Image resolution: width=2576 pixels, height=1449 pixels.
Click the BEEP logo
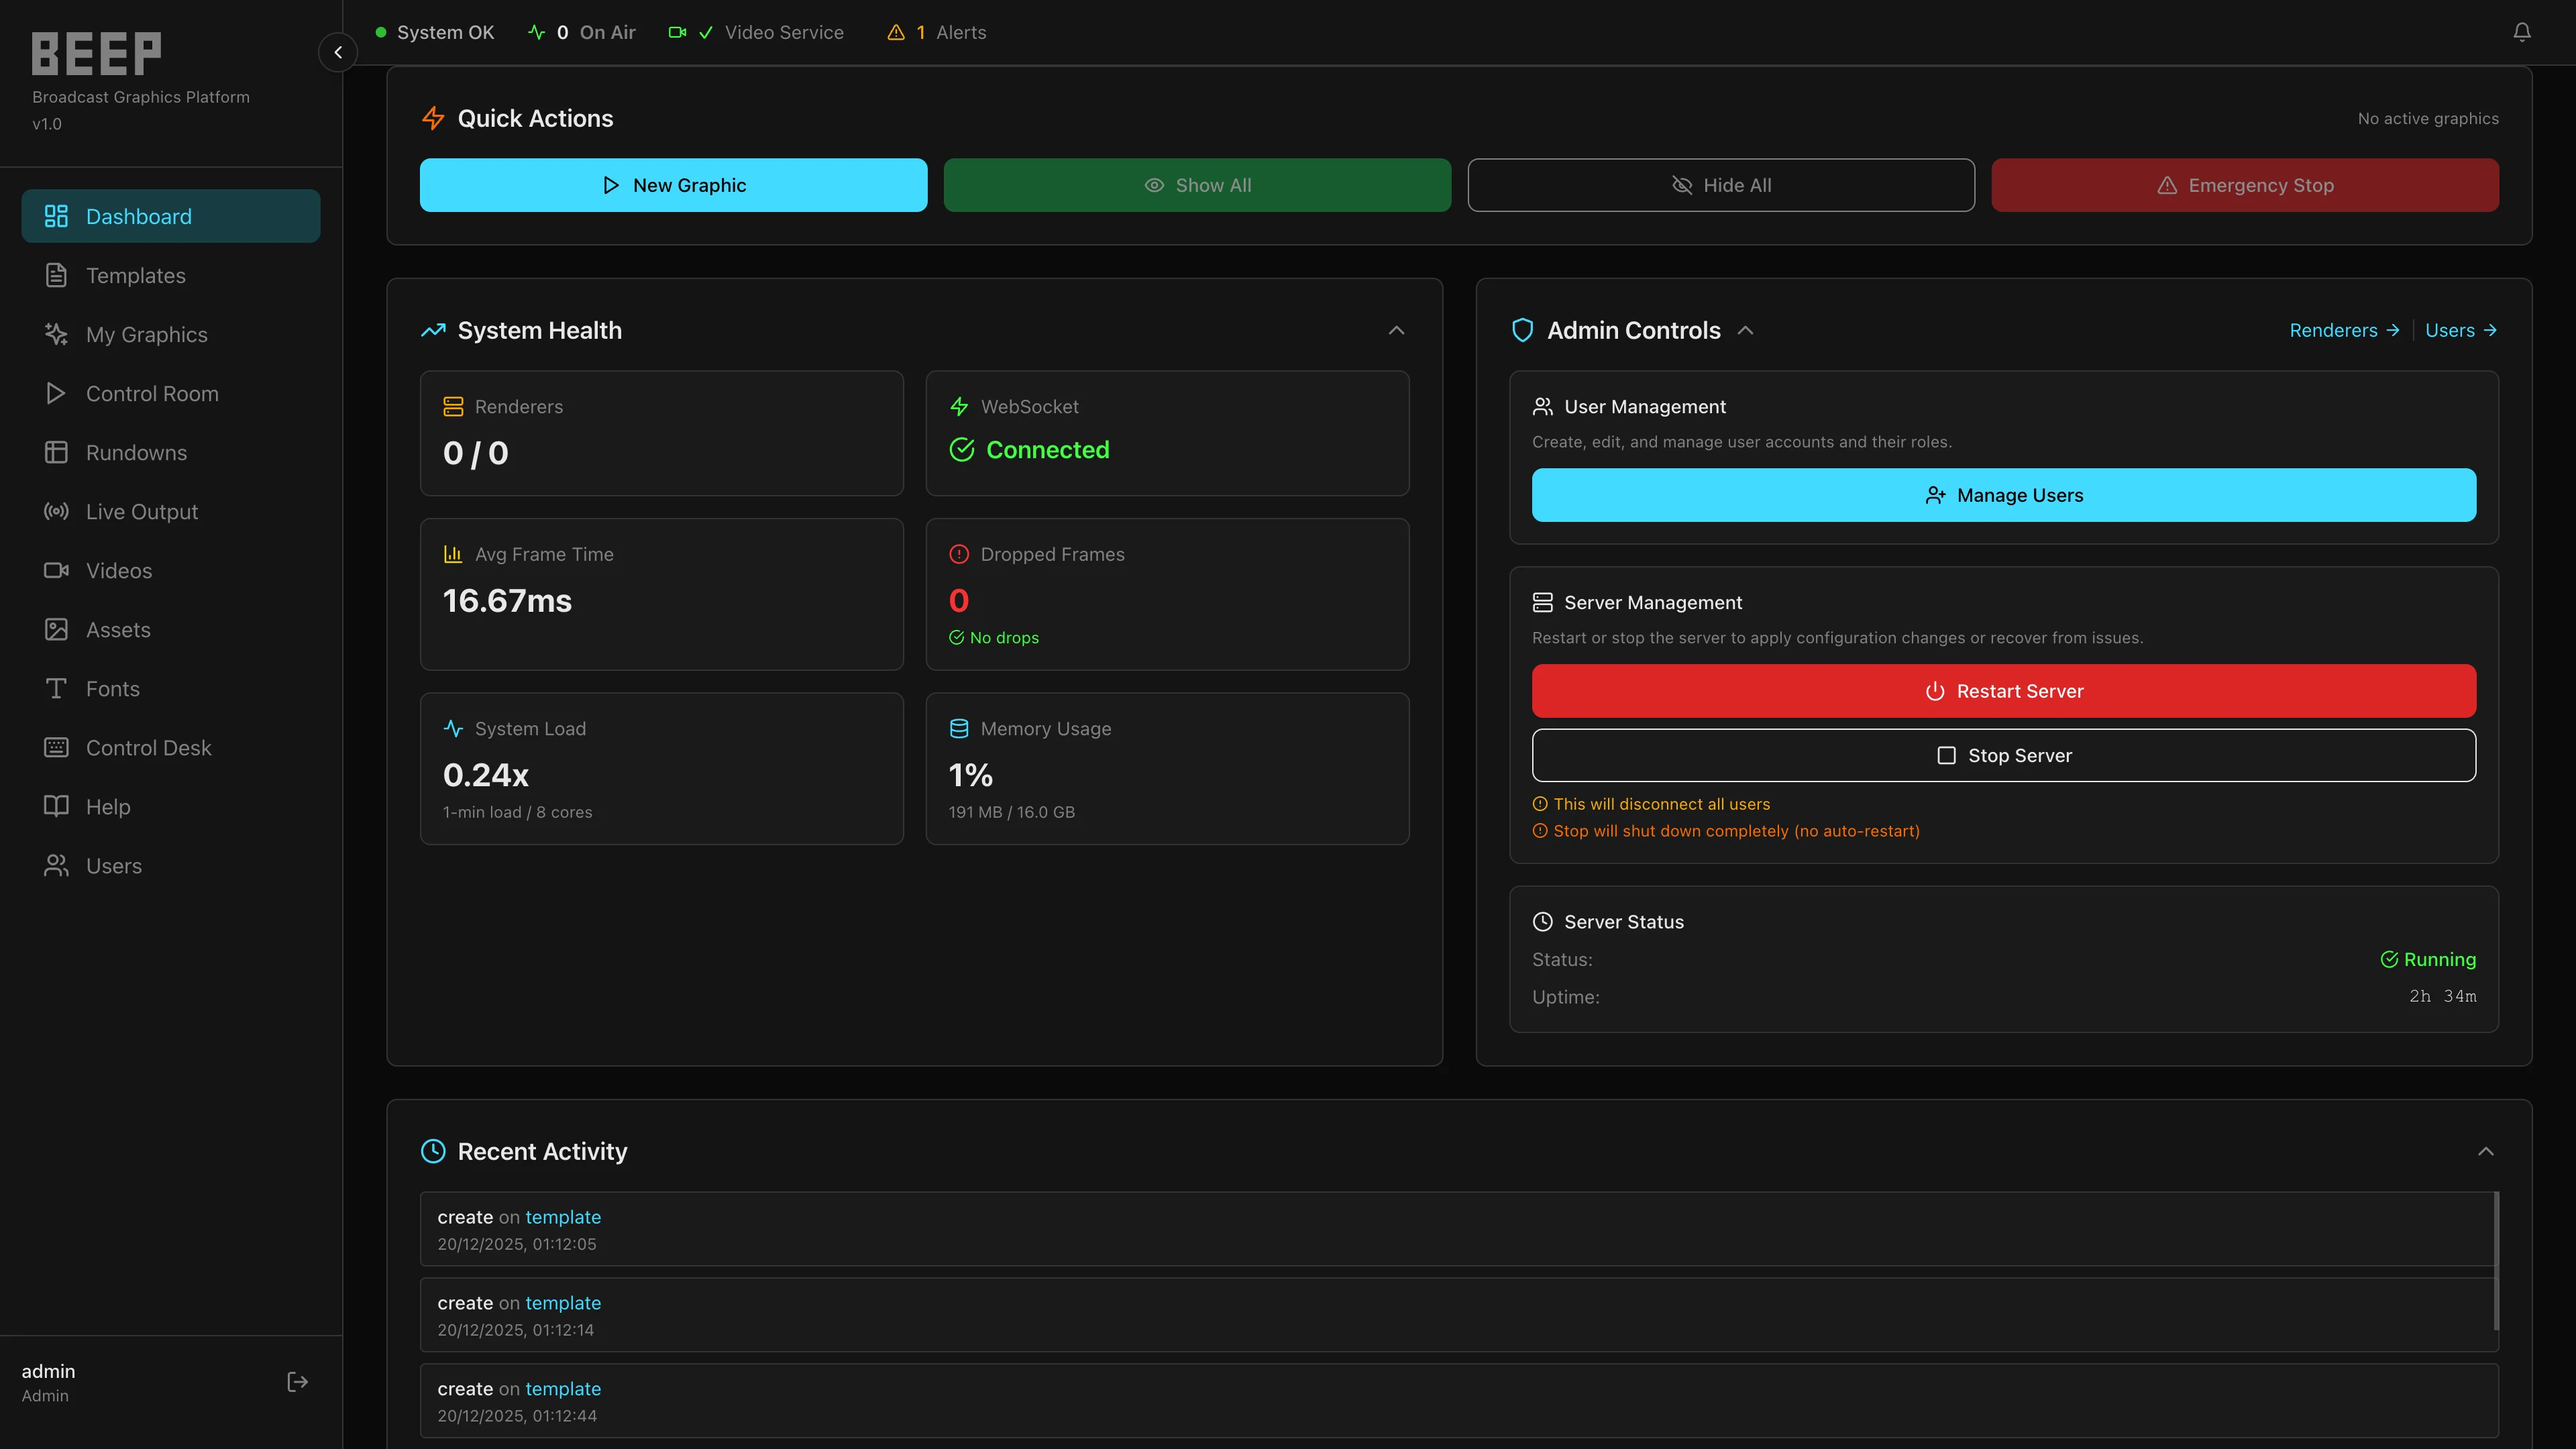[x=96, y=54]
